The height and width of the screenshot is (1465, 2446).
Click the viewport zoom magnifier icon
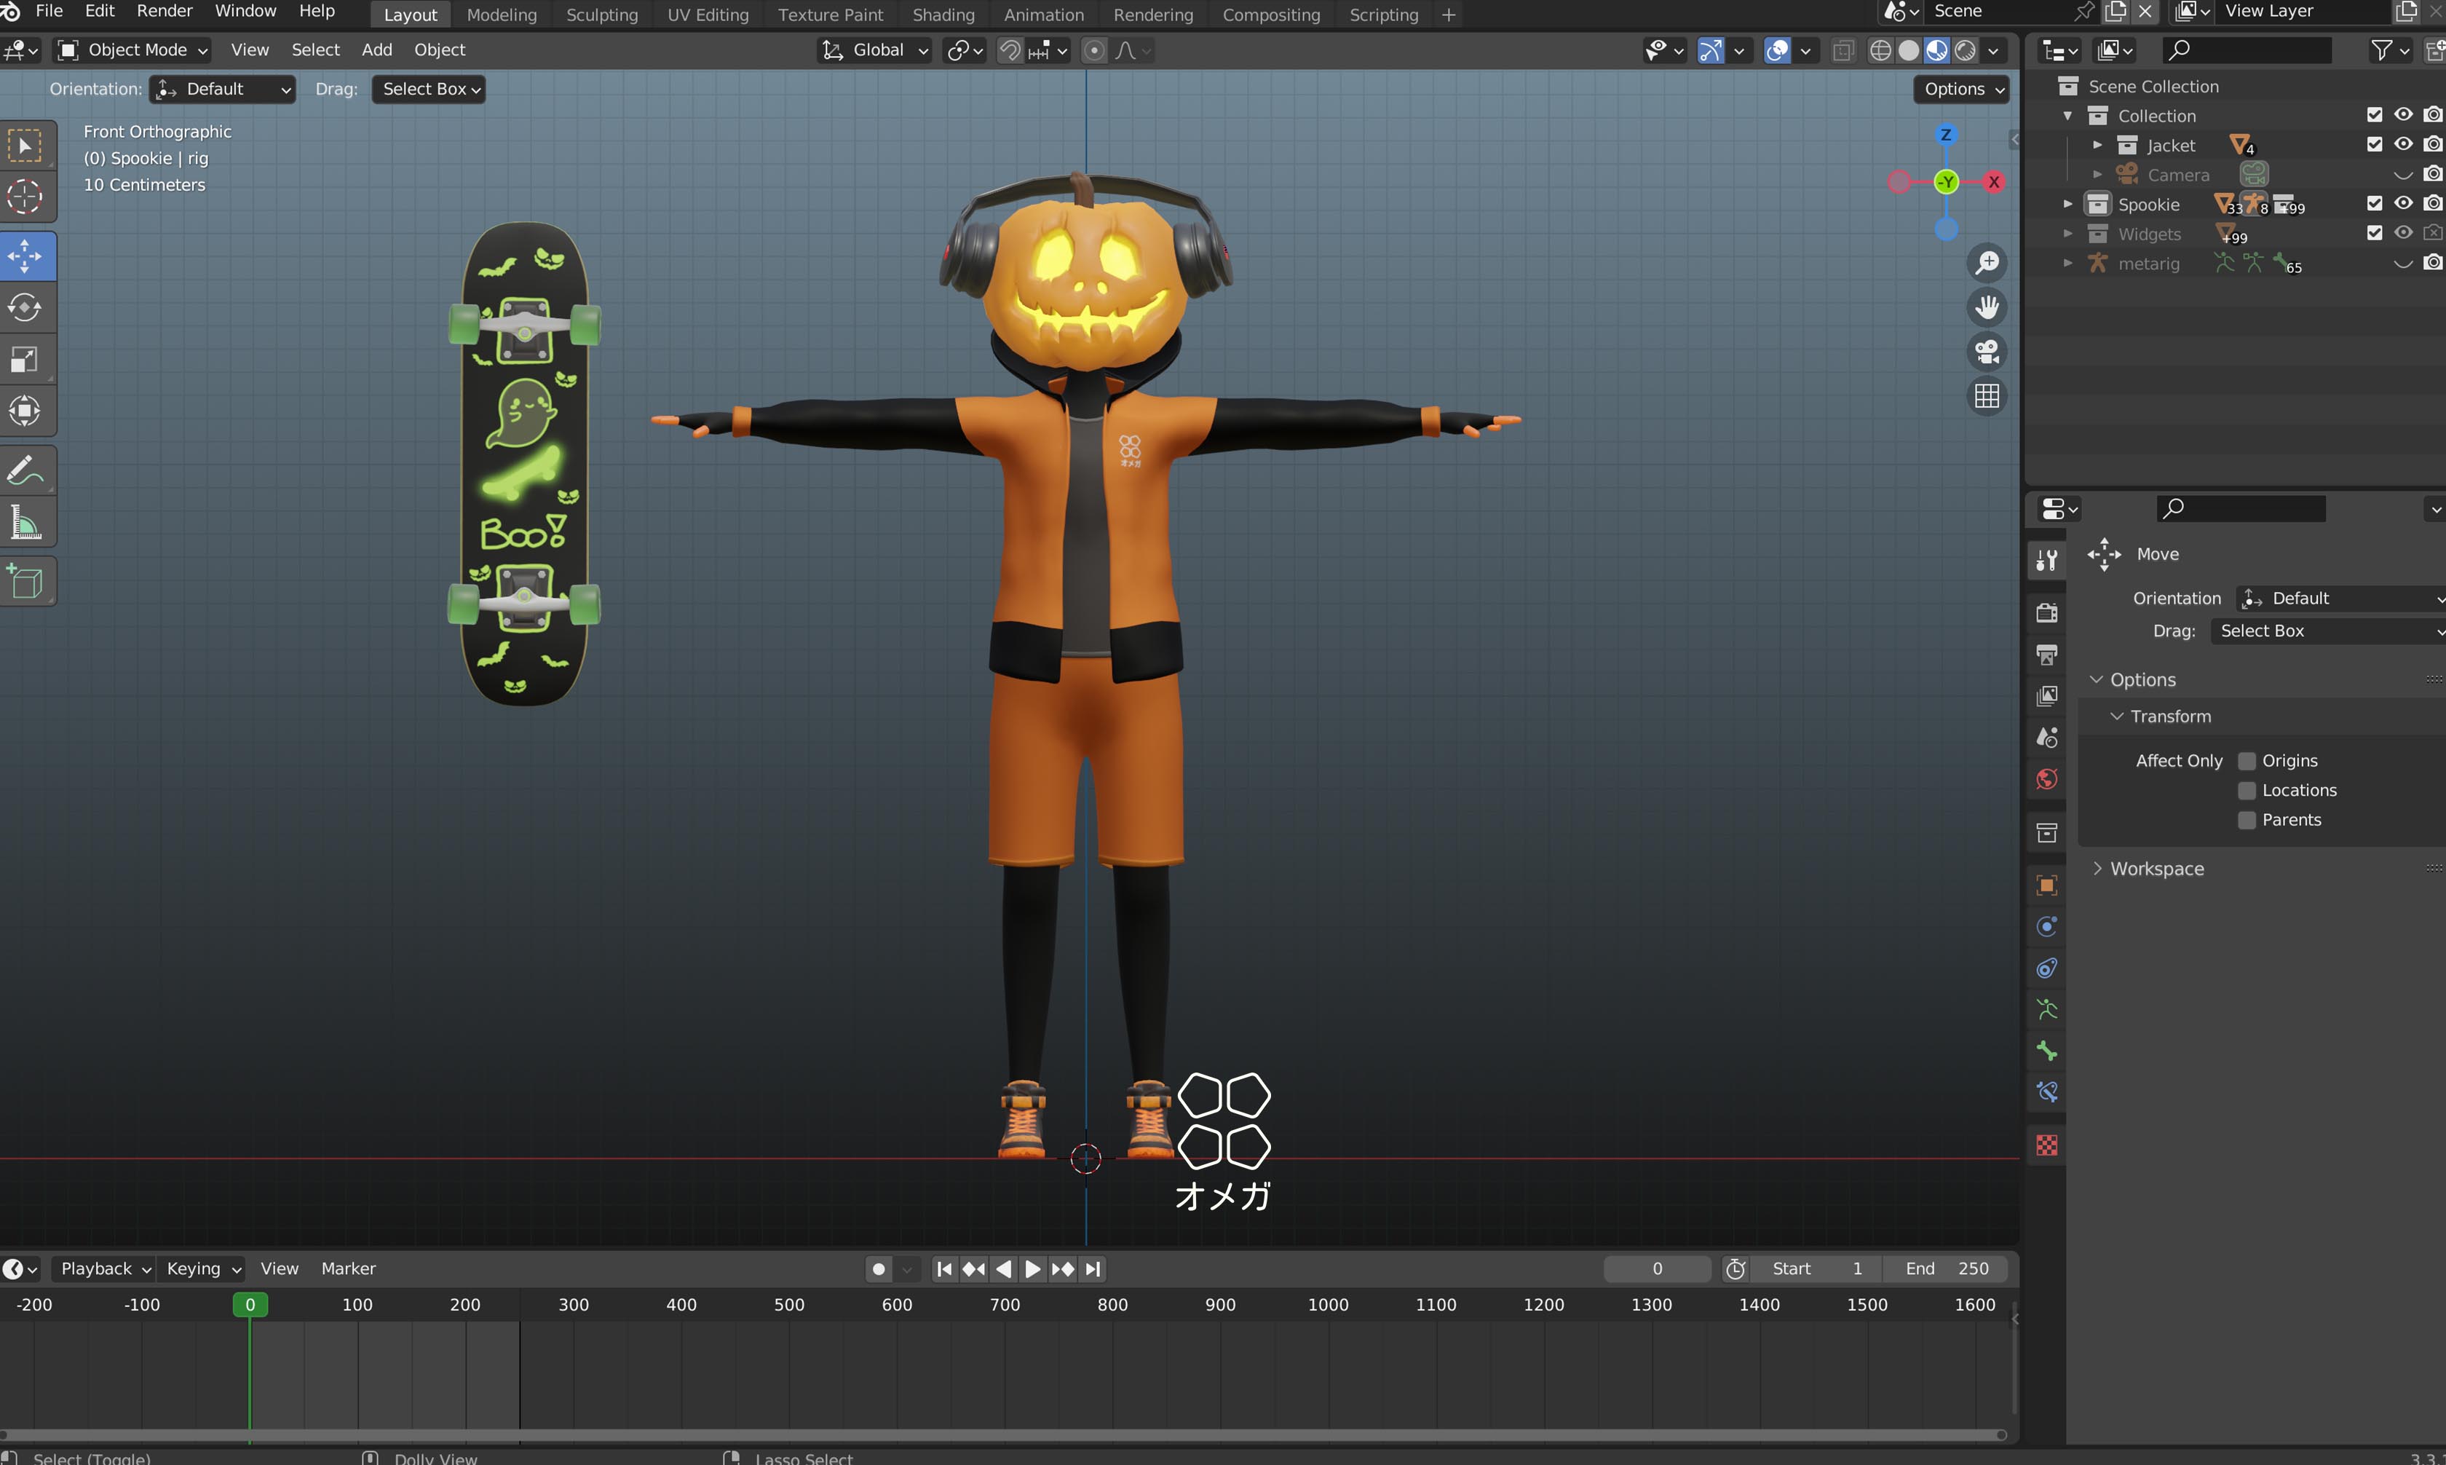(1987, 263)
